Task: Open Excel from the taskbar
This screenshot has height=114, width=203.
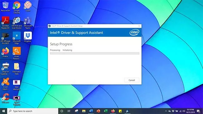Action: click(106, 111)
